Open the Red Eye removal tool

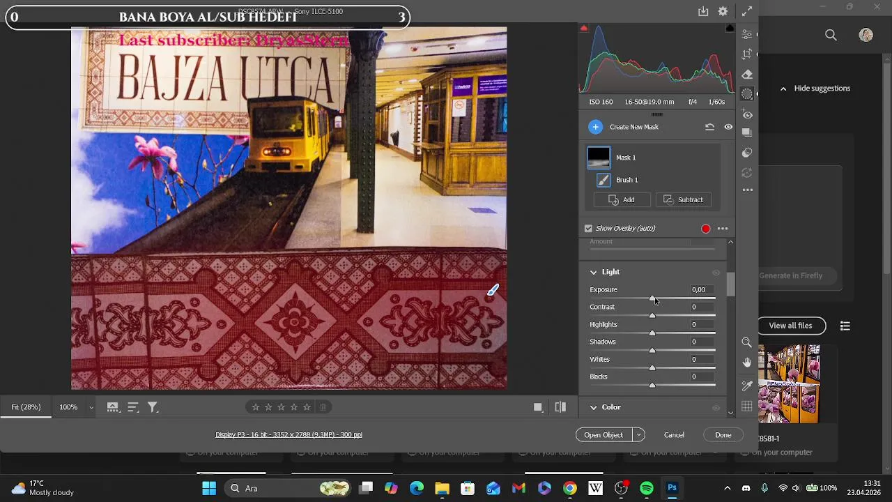tap(747, 114)
